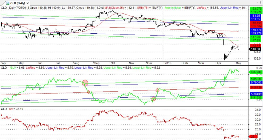This screenshot has width=263, height=140.
Task: Click the 2013 year label on the date axis
Action: [x=168, y=63]
